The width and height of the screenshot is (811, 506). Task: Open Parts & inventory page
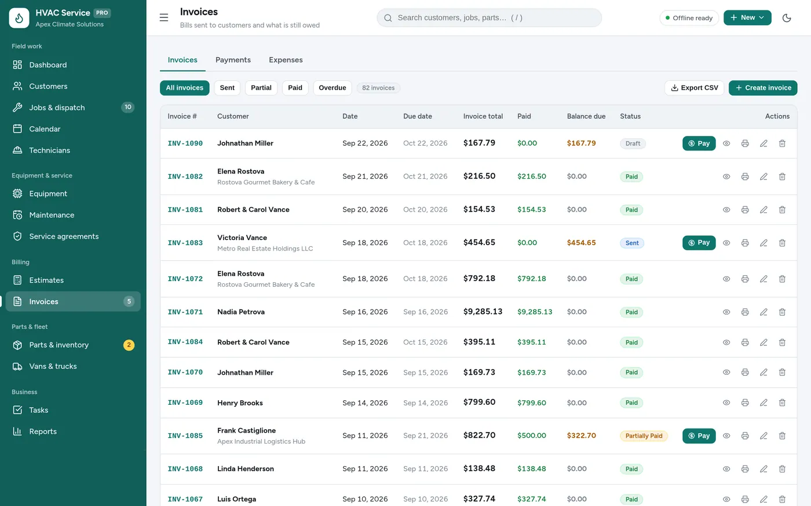(73, 345)
